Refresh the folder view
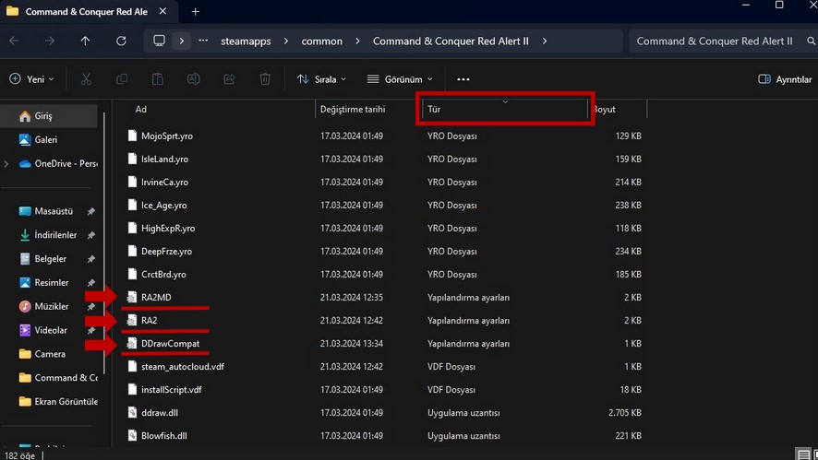Viewport: 818px width, 460px height. point(121,41)
